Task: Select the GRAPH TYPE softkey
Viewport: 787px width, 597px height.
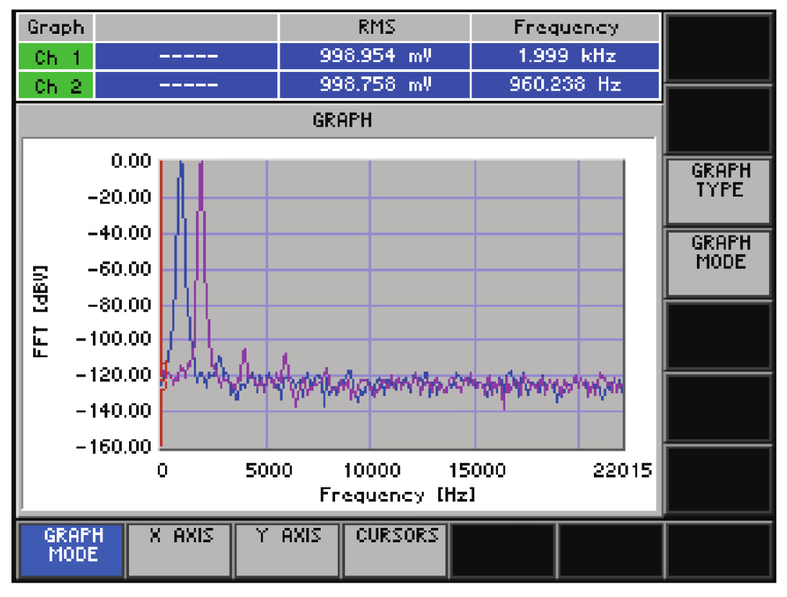Action: click(720, 191)
